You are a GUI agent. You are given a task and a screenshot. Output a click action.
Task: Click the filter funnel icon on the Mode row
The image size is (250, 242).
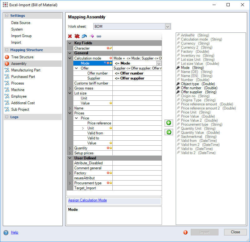coord(105,63)
